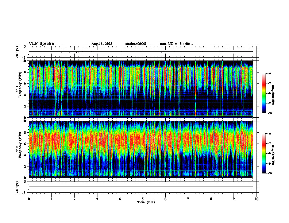Click time axis tick label "3"
The height and width of the screenshot is (223, 289).
coord(97,199)
